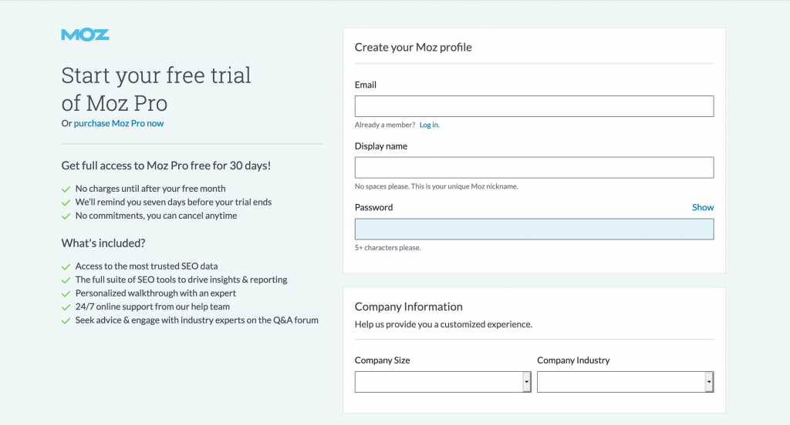Click checkmark next to Q&A forum line
The height and width of the screenshot is (425, 790).
66,321
